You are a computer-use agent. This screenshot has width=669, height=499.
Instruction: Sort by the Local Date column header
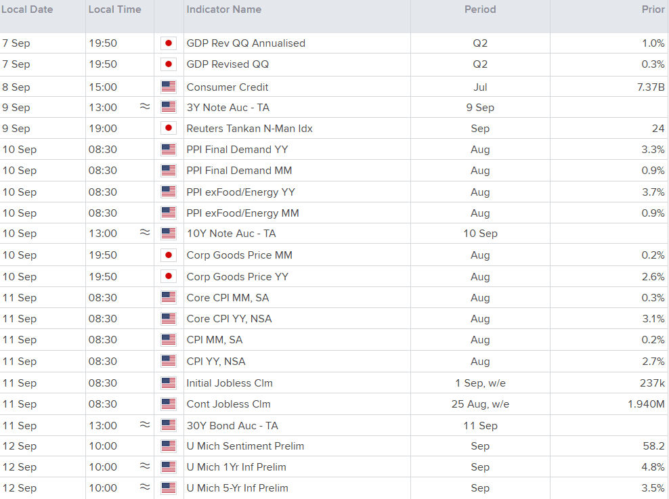coord(27,9)
